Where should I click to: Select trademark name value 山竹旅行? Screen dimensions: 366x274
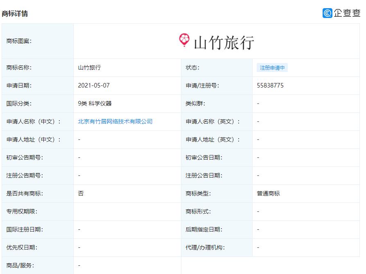[x=89, y=67]
